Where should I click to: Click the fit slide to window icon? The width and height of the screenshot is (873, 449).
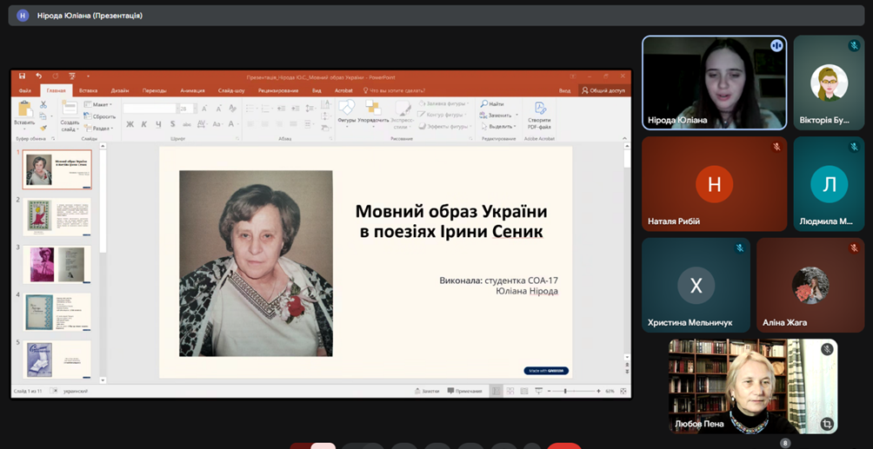click(x=623, y=391)
